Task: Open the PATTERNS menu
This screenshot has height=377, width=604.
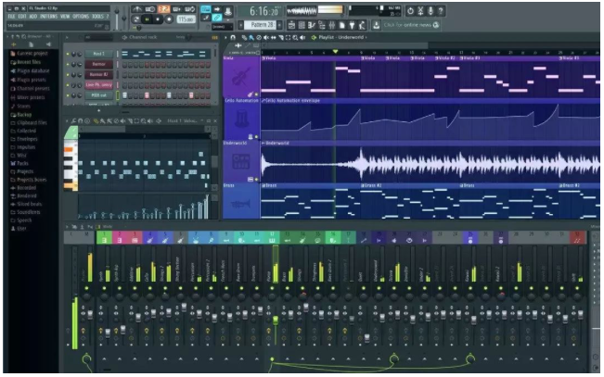Action: pos(49,17)
